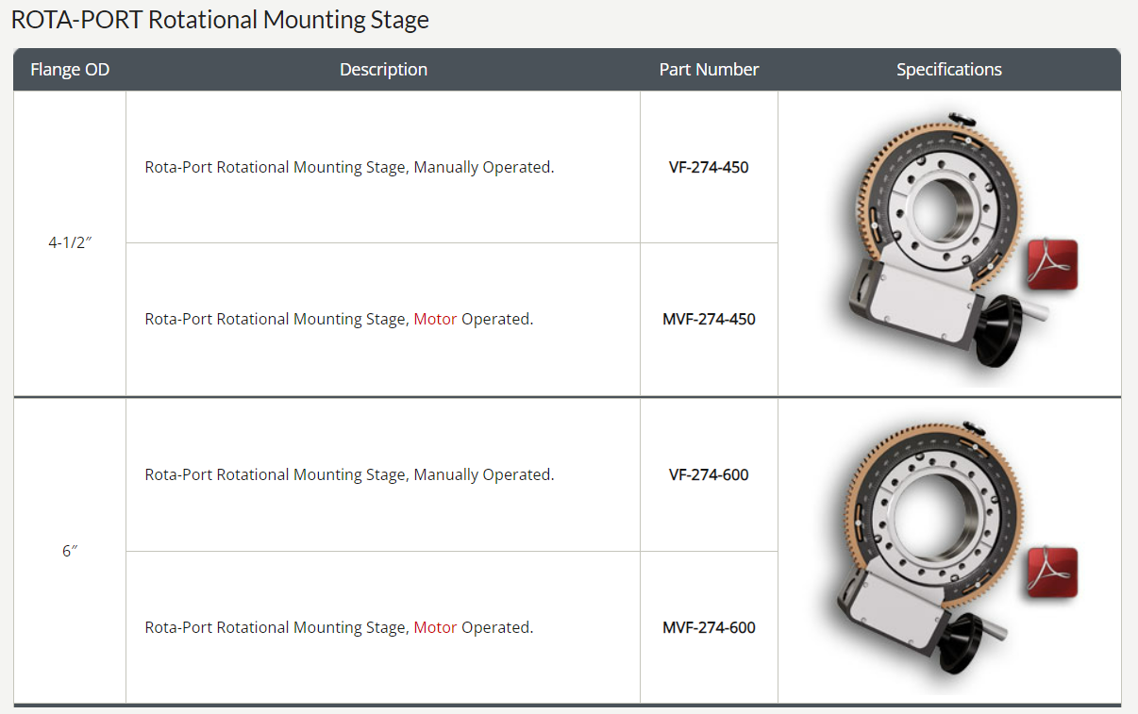Click the MVF-274-450 row description text
1138x714 pixels.
point(339,319)
